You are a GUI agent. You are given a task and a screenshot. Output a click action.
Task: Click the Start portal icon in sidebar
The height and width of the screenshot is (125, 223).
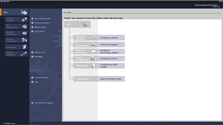pyautogui.click(x=24, y=12)
